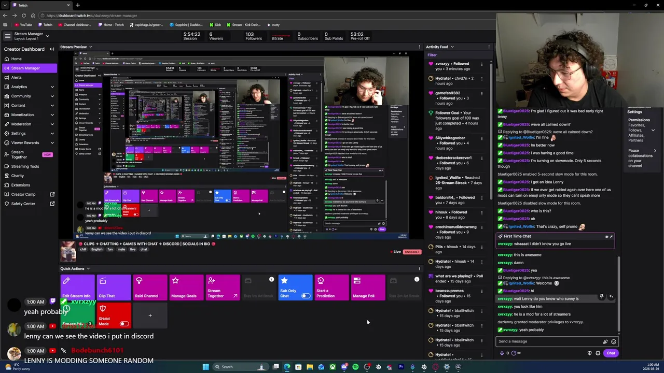Screen dimensions: 664x373
Task: Show info for Run 1m Ad Break
Action: [x=271, y=280]
